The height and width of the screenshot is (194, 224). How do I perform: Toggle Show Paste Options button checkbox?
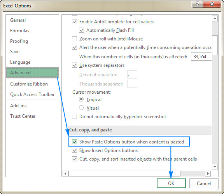74,142
